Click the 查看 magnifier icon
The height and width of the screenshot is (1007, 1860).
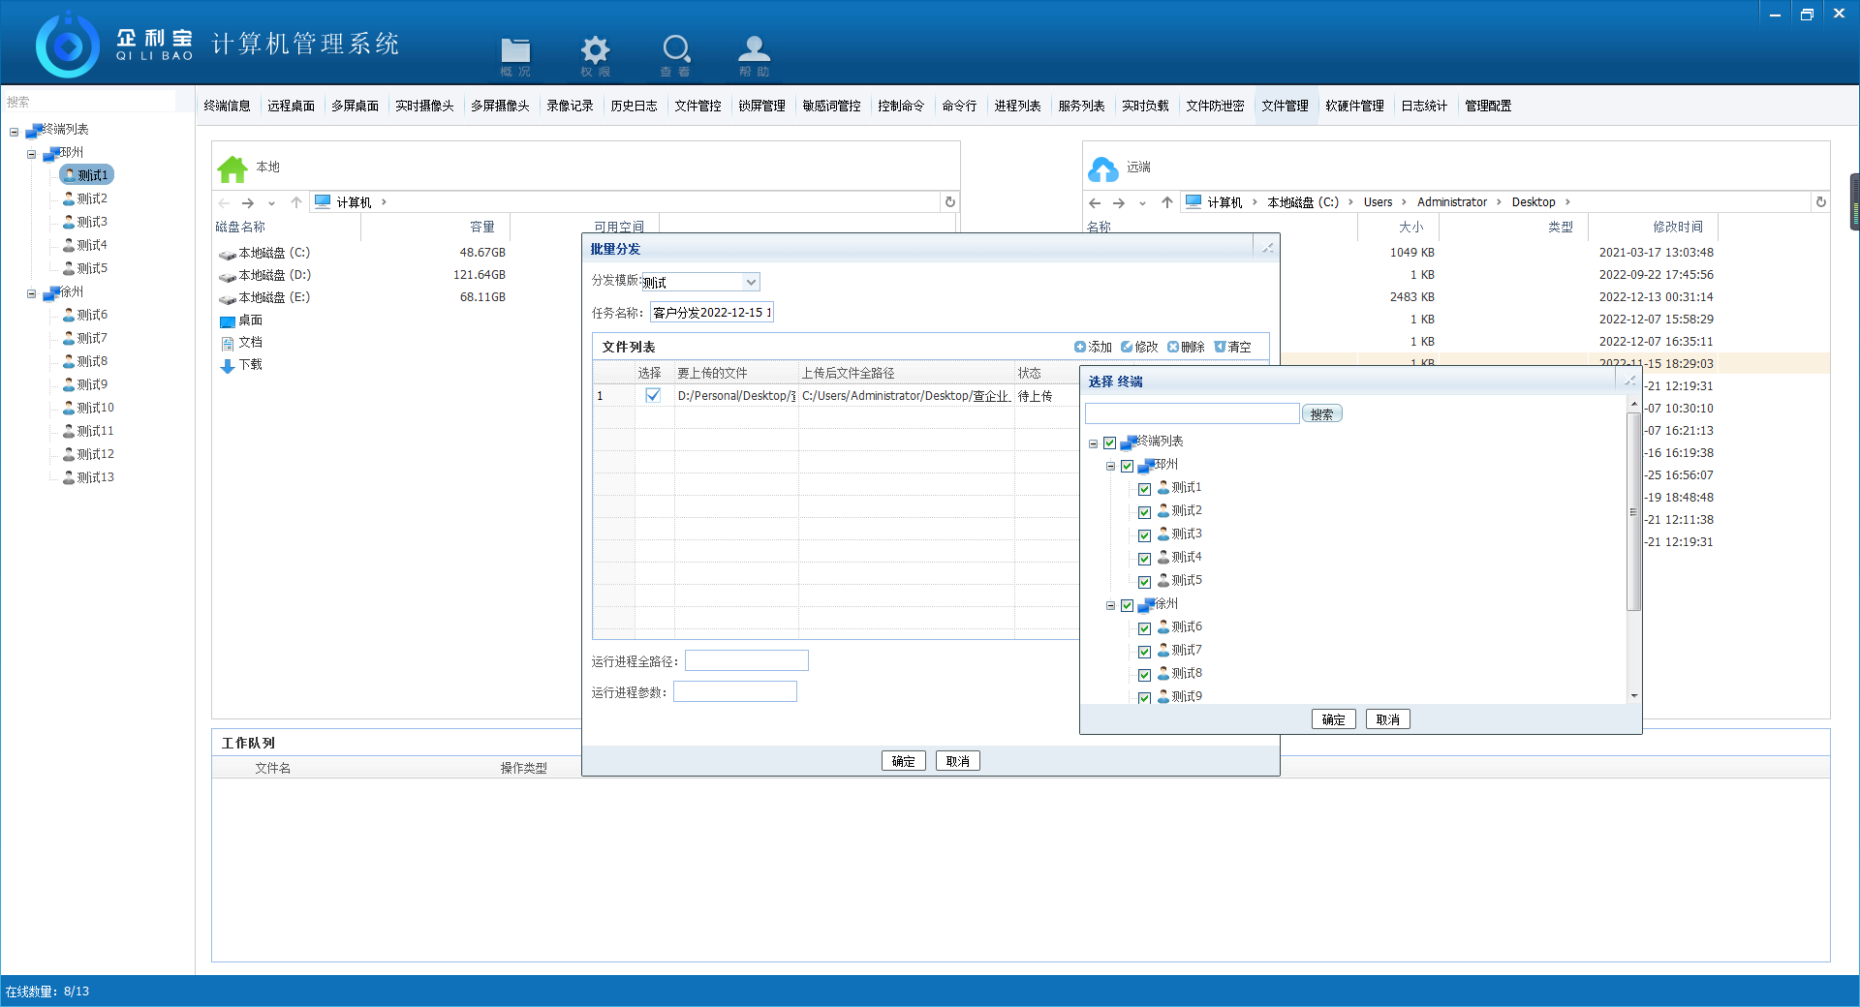[675, 50]
